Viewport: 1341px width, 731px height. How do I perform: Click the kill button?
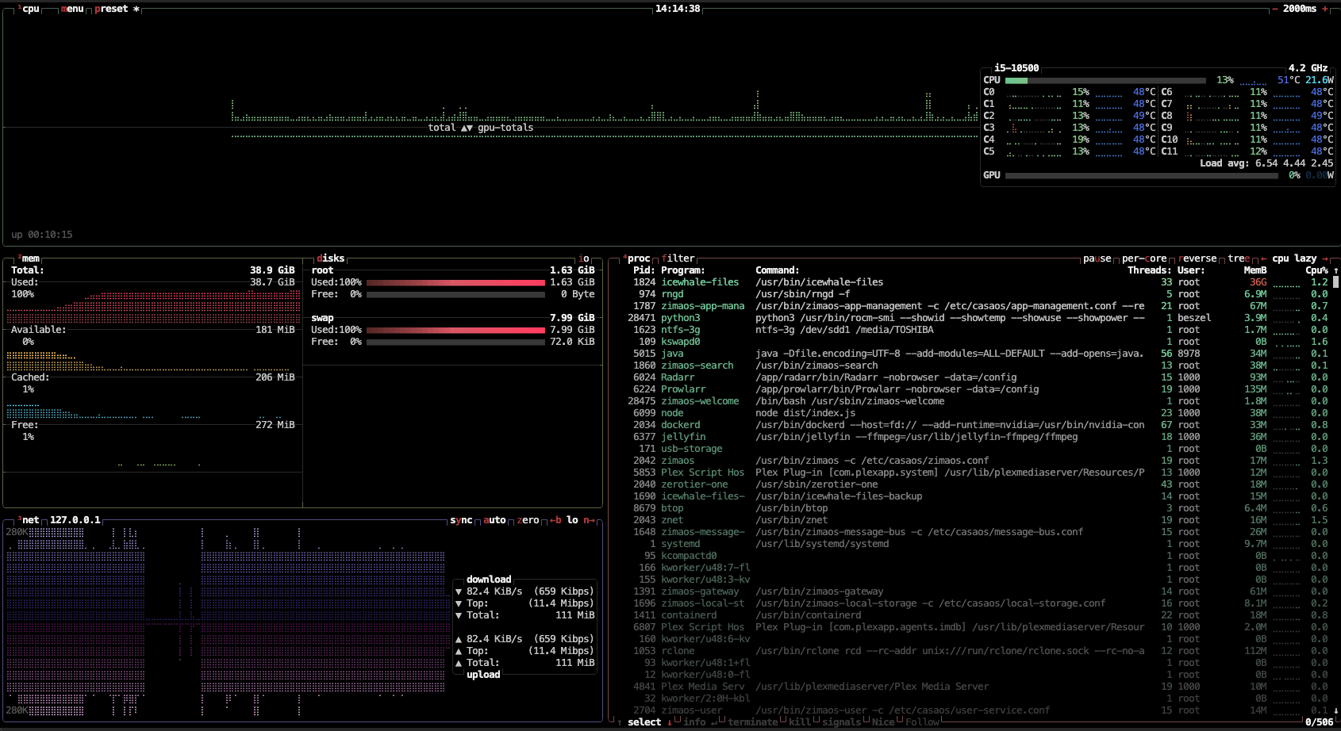tap(800, 722)
